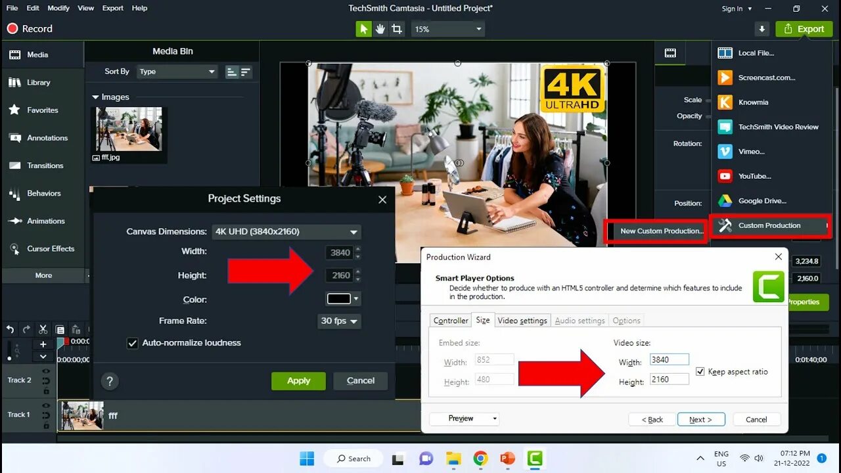Viewport: 841px width, 473px height.
Task: Click Back in the Production Wizard
Action: (x=652, y=419)
